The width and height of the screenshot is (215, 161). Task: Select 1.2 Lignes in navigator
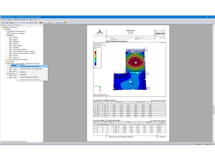point(14,40)
